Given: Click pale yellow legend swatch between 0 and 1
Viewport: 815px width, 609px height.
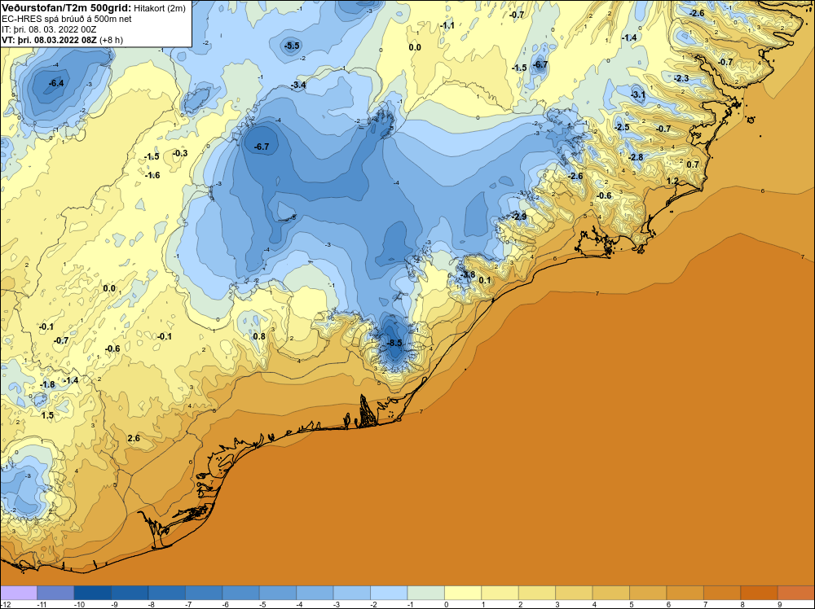Looking at the screenshot, I should (x=463, y=593).
